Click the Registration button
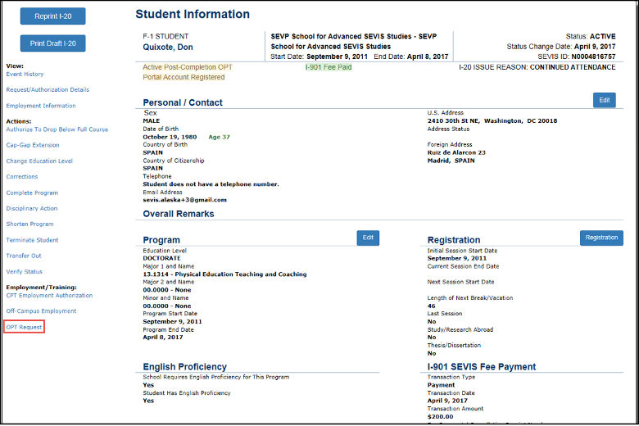The width and height of the screenshot is (639, 426). pos(601,238)
